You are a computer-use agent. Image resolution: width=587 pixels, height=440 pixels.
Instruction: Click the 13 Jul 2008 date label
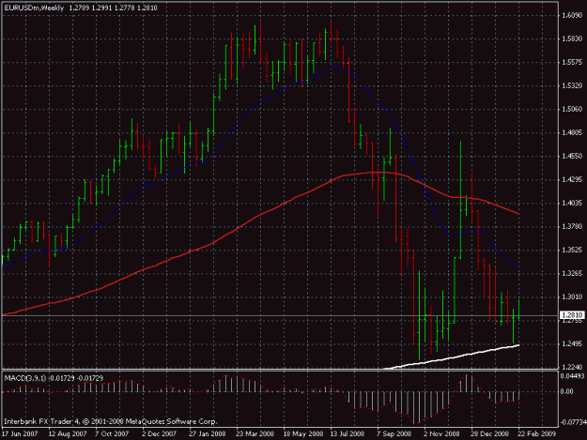point(347,433)
